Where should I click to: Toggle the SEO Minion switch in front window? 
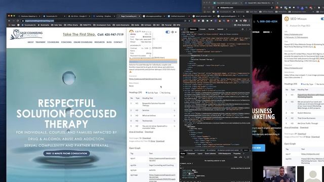(x=168, y=32)
